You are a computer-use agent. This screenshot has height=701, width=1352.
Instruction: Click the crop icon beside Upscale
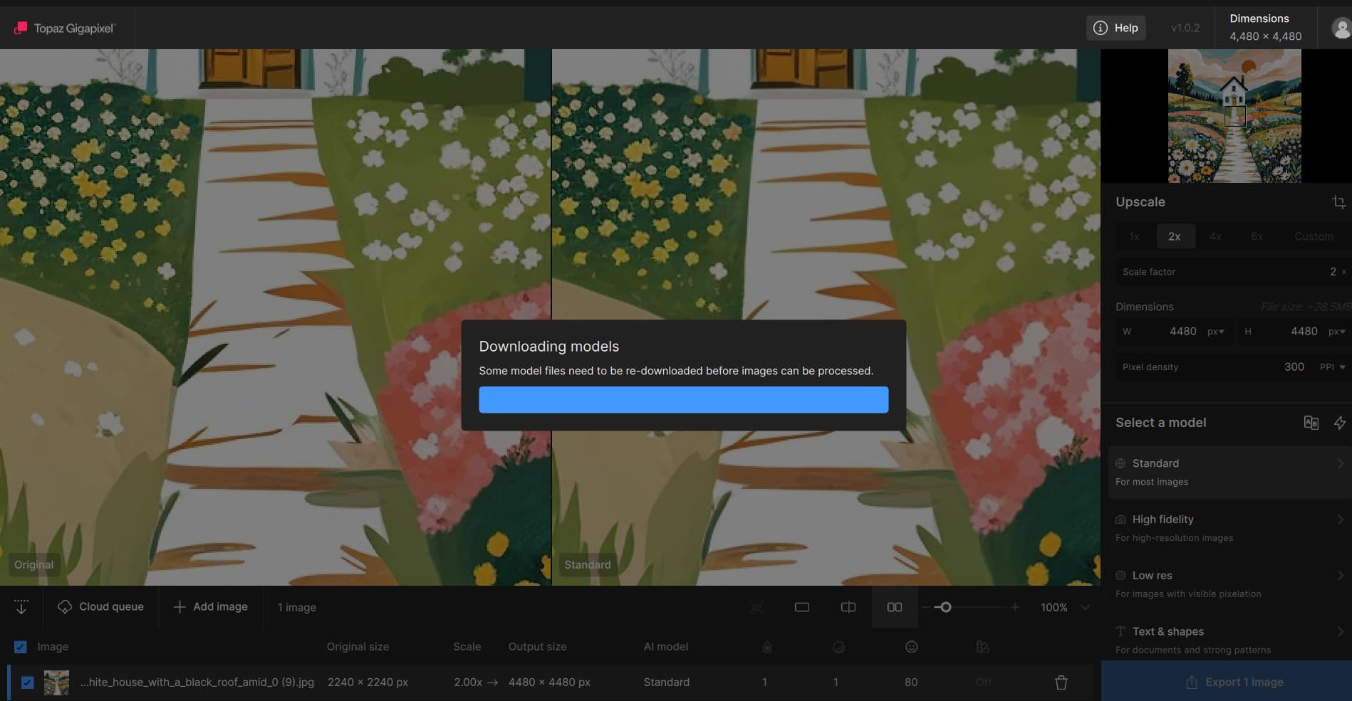pyautogui.click(x=1338, y=202)
